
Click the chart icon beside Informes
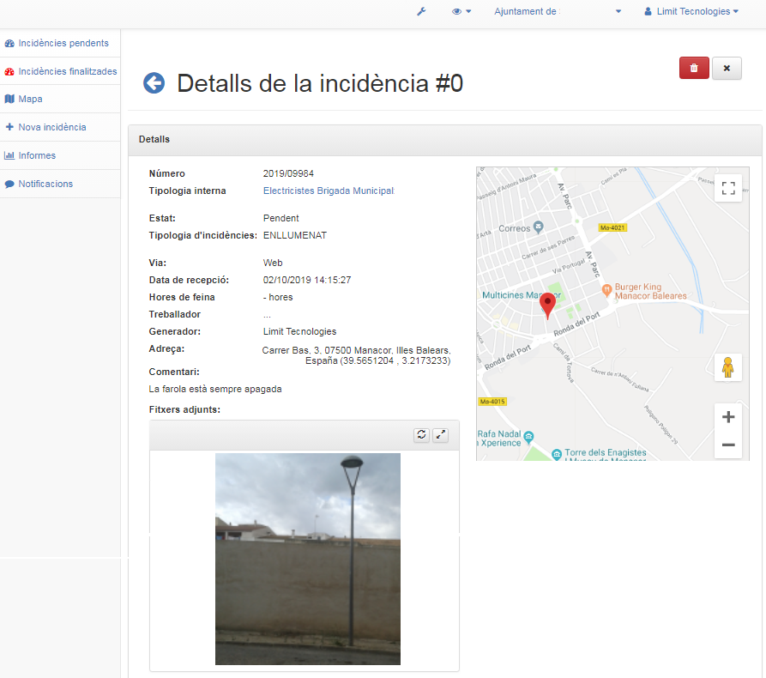tap(9, 155)
